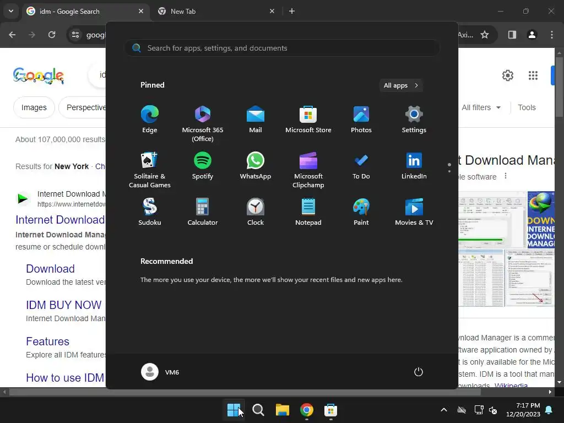Open the Calculator app
Image resolution: width=564 pixels, height=423 pixels.
(203, 212)
